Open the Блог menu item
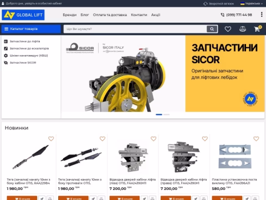The width and height of the screenshot is (266, 200). 85,15
